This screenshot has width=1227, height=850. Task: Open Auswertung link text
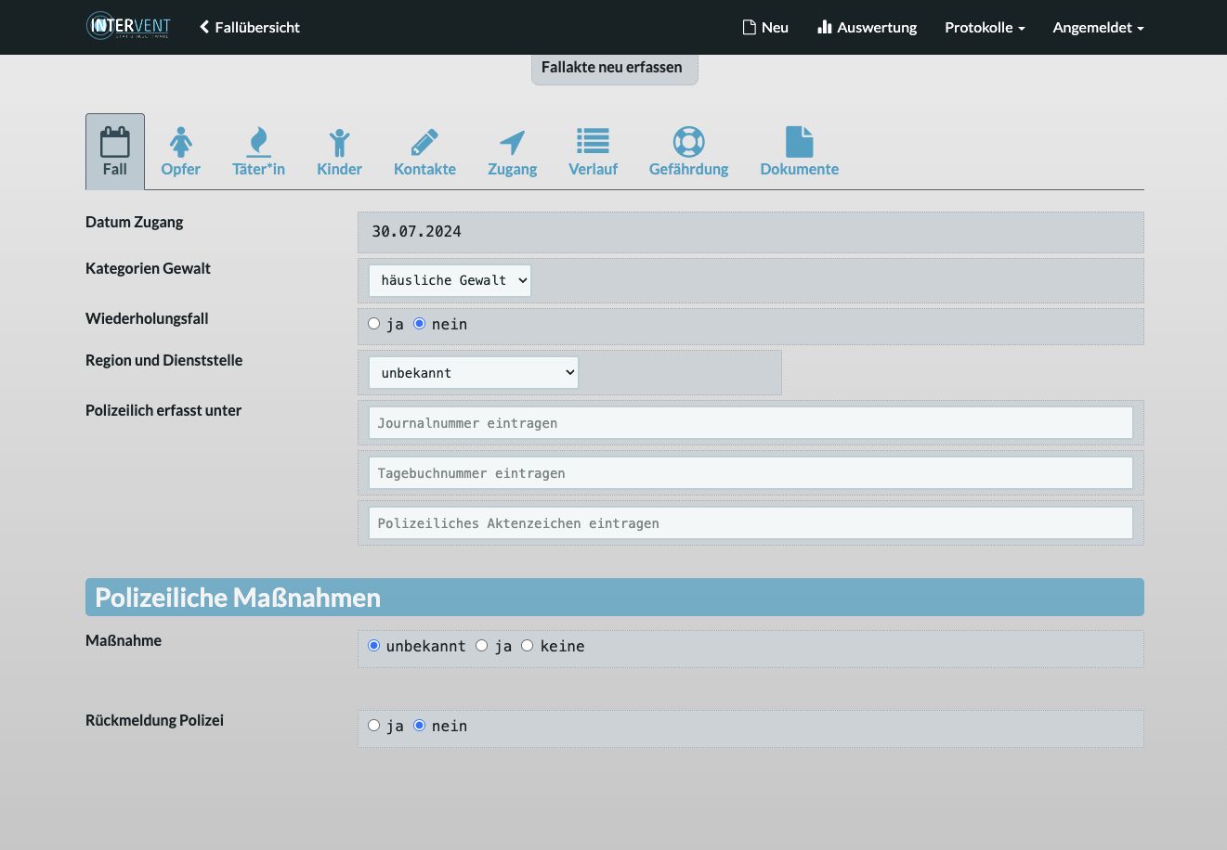877,27
